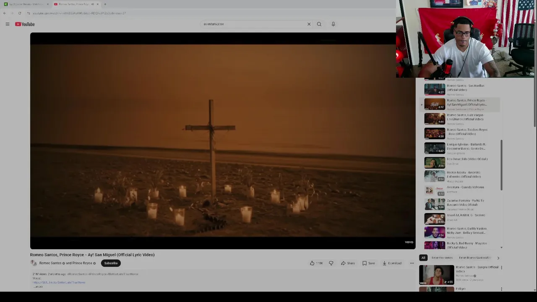The height and width of the screenshot is (302, 537).
Task: Open options menu for Peligro video
Action: point(501,289)
